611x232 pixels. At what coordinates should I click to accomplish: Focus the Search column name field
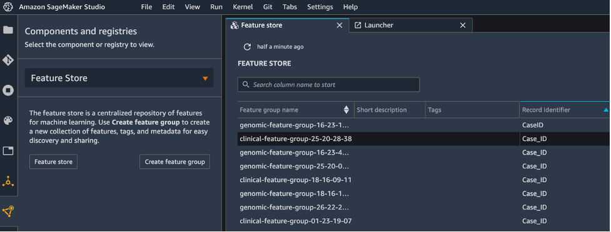(x=328, y=84)
